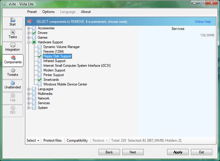Uncheck Floppy Disk Support

click(40, 56)
